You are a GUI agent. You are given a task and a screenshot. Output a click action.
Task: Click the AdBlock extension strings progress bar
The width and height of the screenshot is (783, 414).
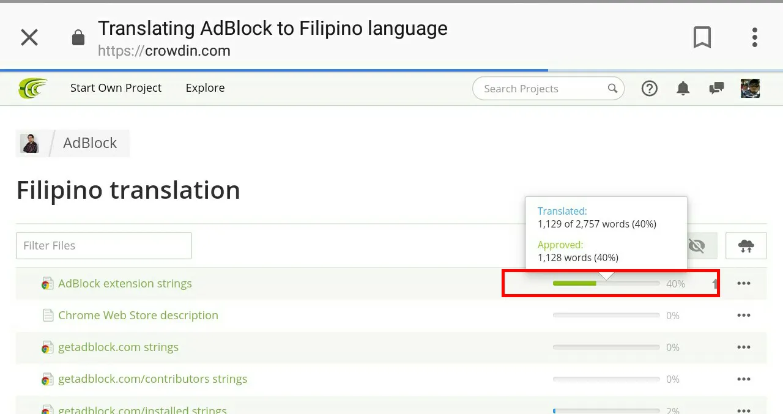[606, 284]
